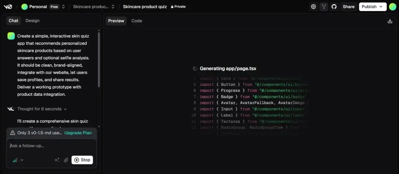
Task: Select the Preview tab
Action: coord(116,21)
